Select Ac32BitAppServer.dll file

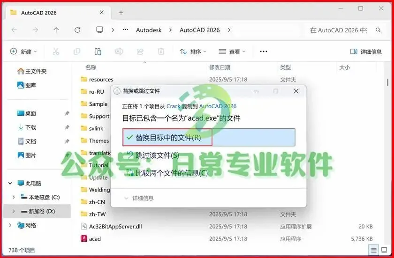(x=111, y=227)
